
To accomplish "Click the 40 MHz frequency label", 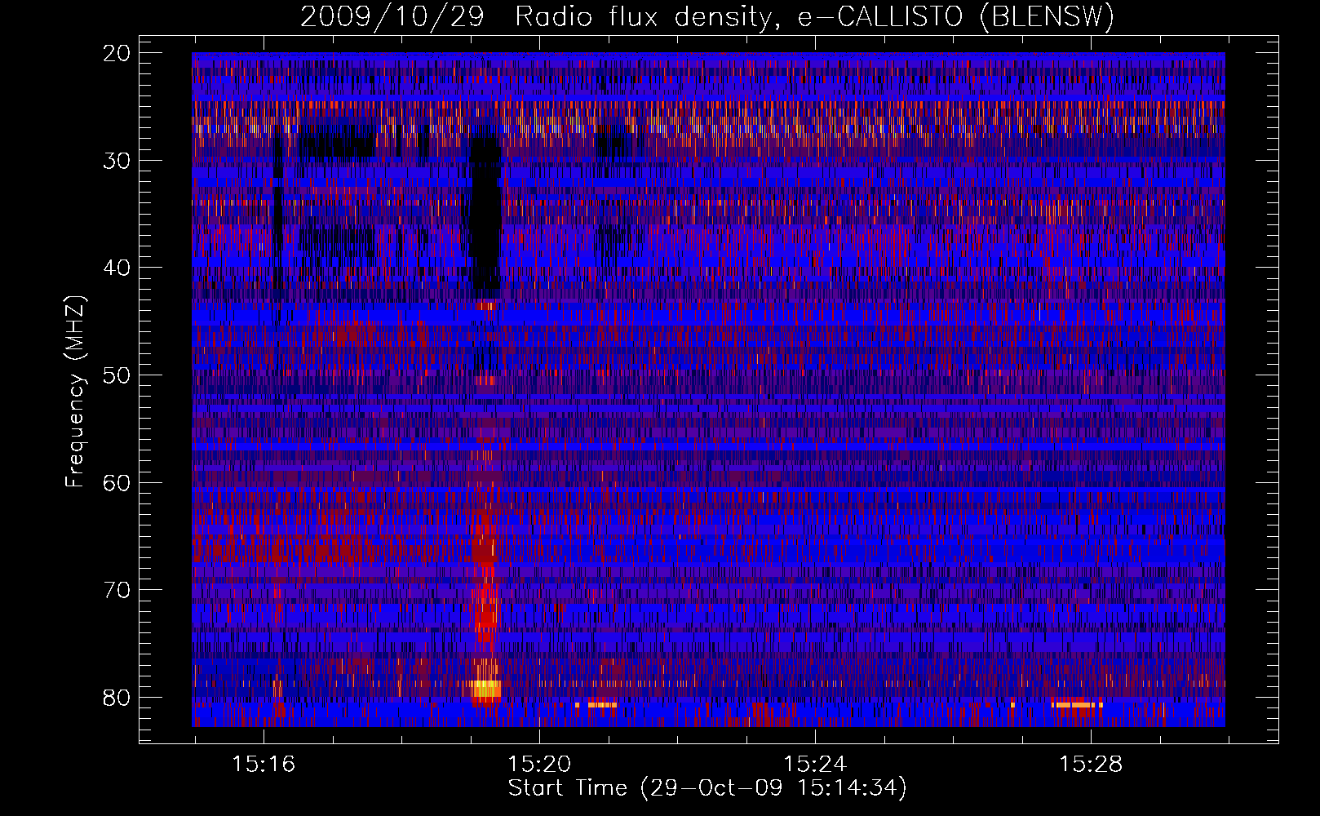I will click(117, 268).
